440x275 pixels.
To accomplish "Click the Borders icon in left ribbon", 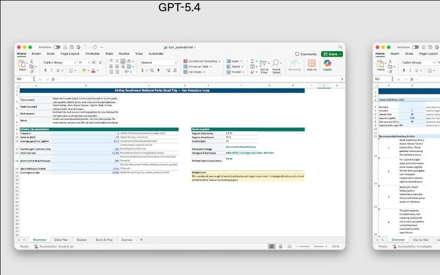I will tap(71, 70).
